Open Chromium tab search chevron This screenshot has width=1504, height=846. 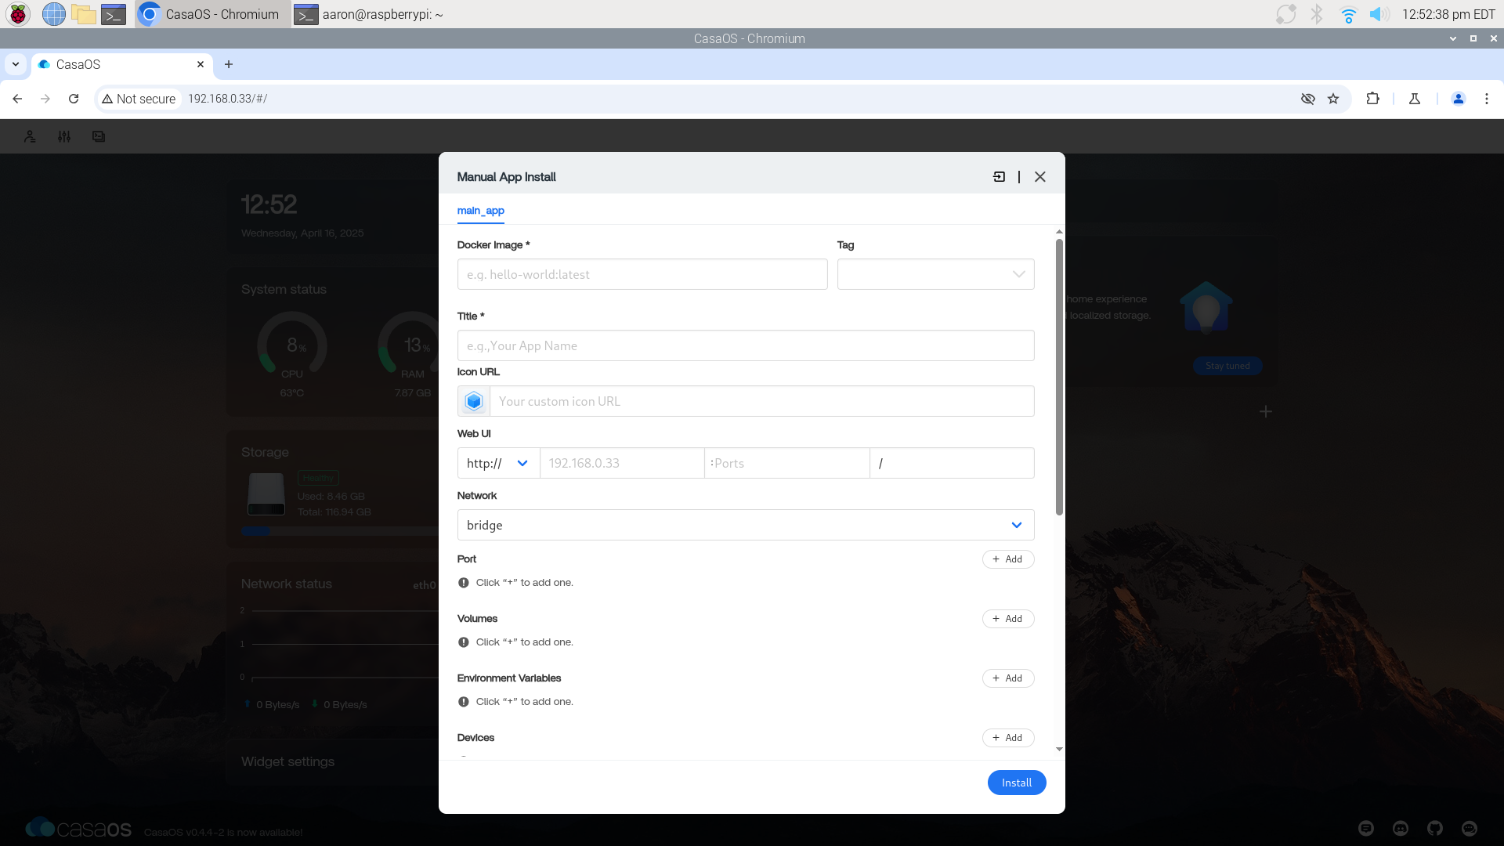tap(16, 64)
